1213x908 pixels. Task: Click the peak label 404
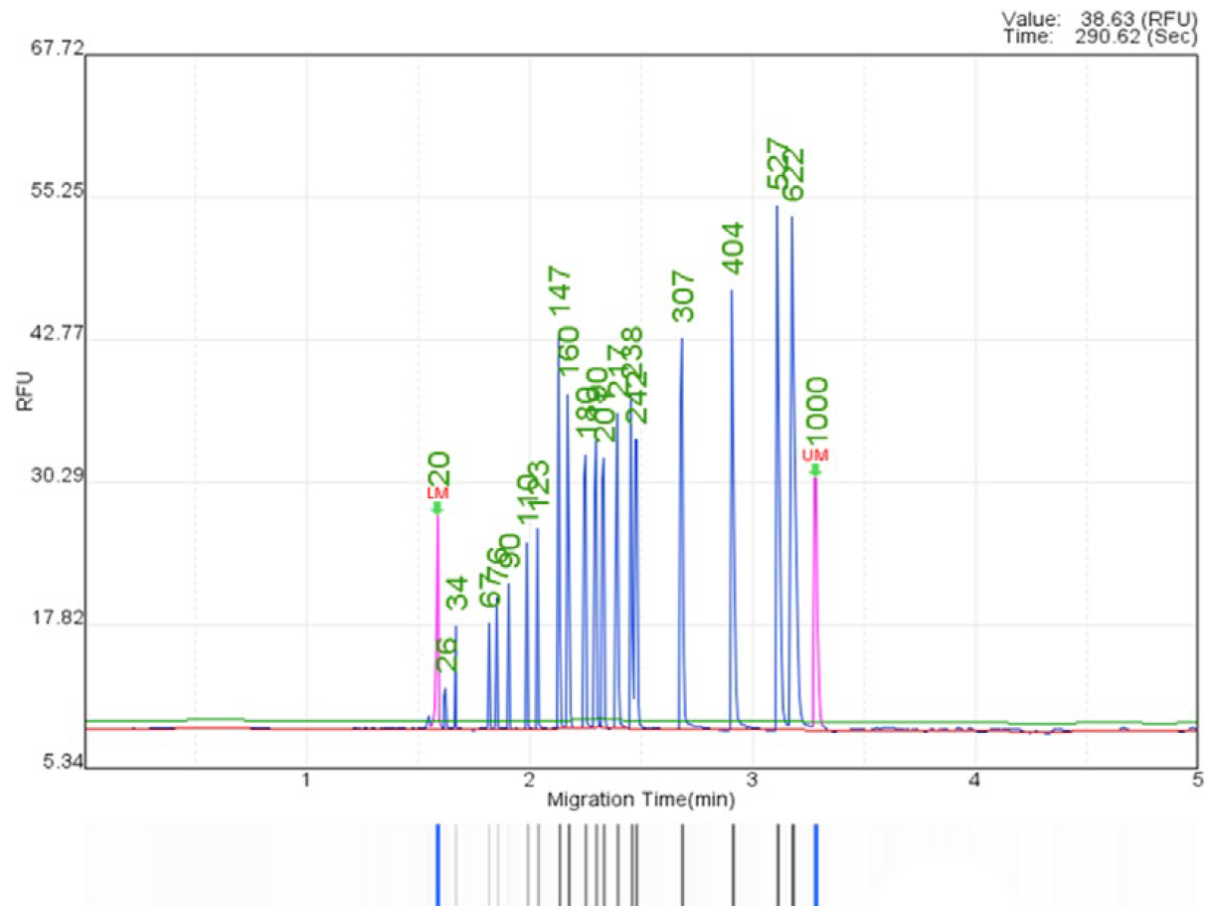click(733, 248)
